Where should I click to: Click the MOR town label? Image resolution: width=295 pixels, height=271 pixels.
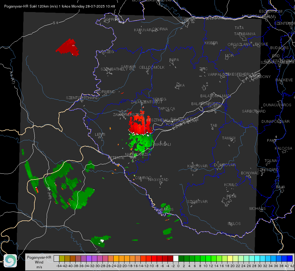pos(230,56)
